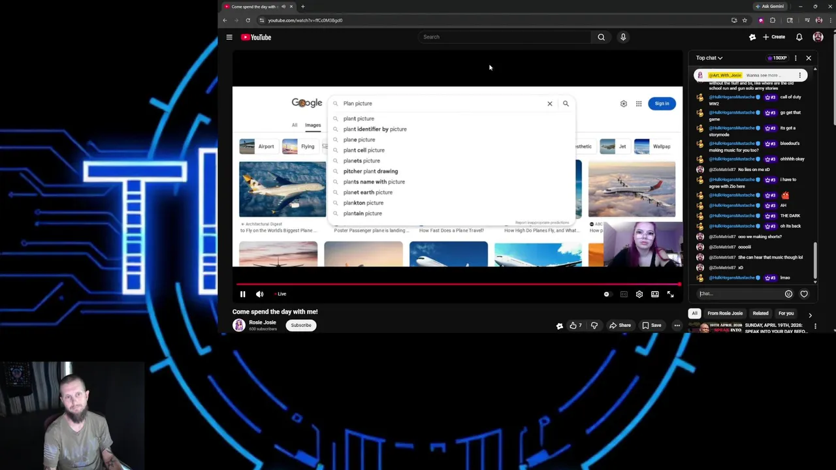Open the YouTube account avatar menu

click(818, 37)
